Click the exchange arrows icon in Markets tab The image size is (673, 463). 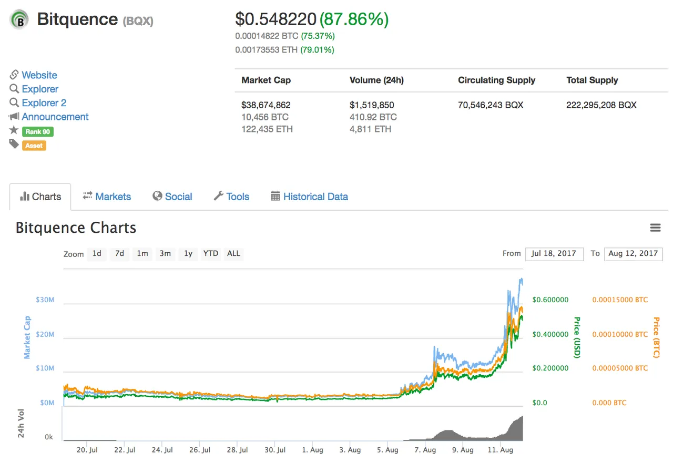point(87,196)
